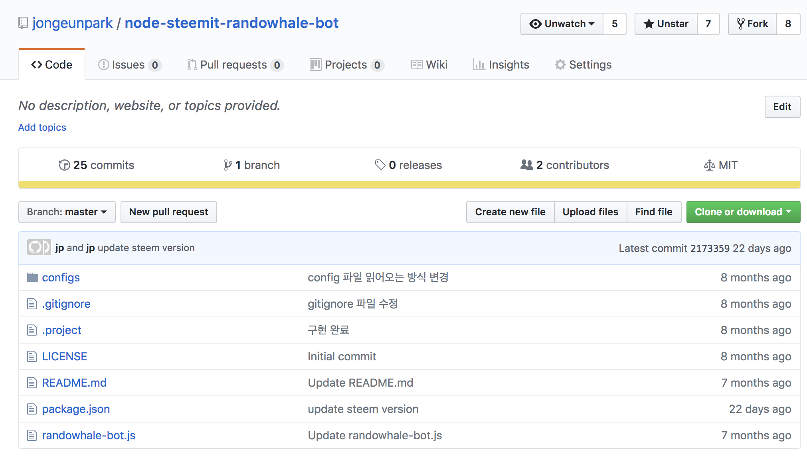The image size is (807, 456).
Task: Open the jongeunpark user profile link
Action: pyautogui.click(x=72, y=23)
